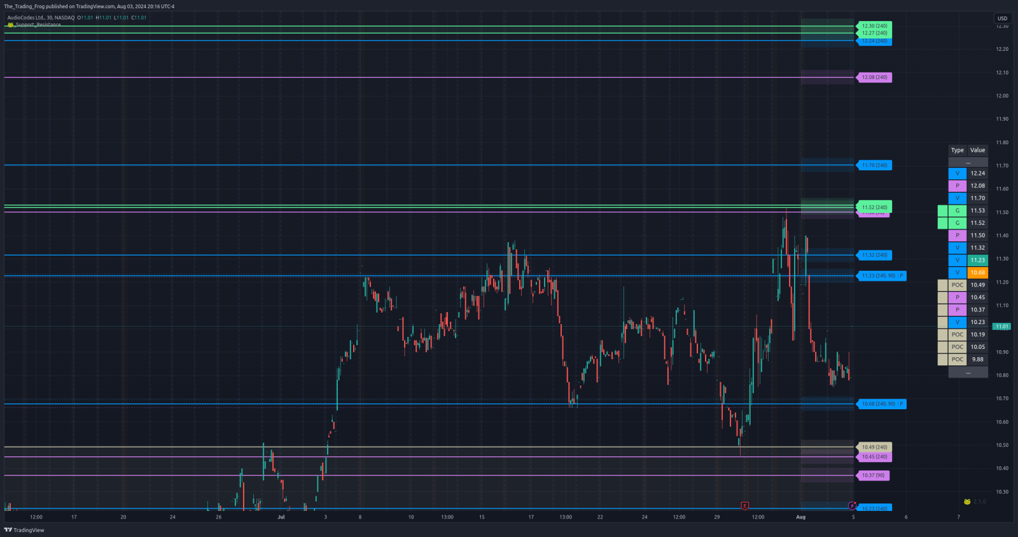Click the 9.88 value cell
1018x537 pixels.
pos(978,360)
